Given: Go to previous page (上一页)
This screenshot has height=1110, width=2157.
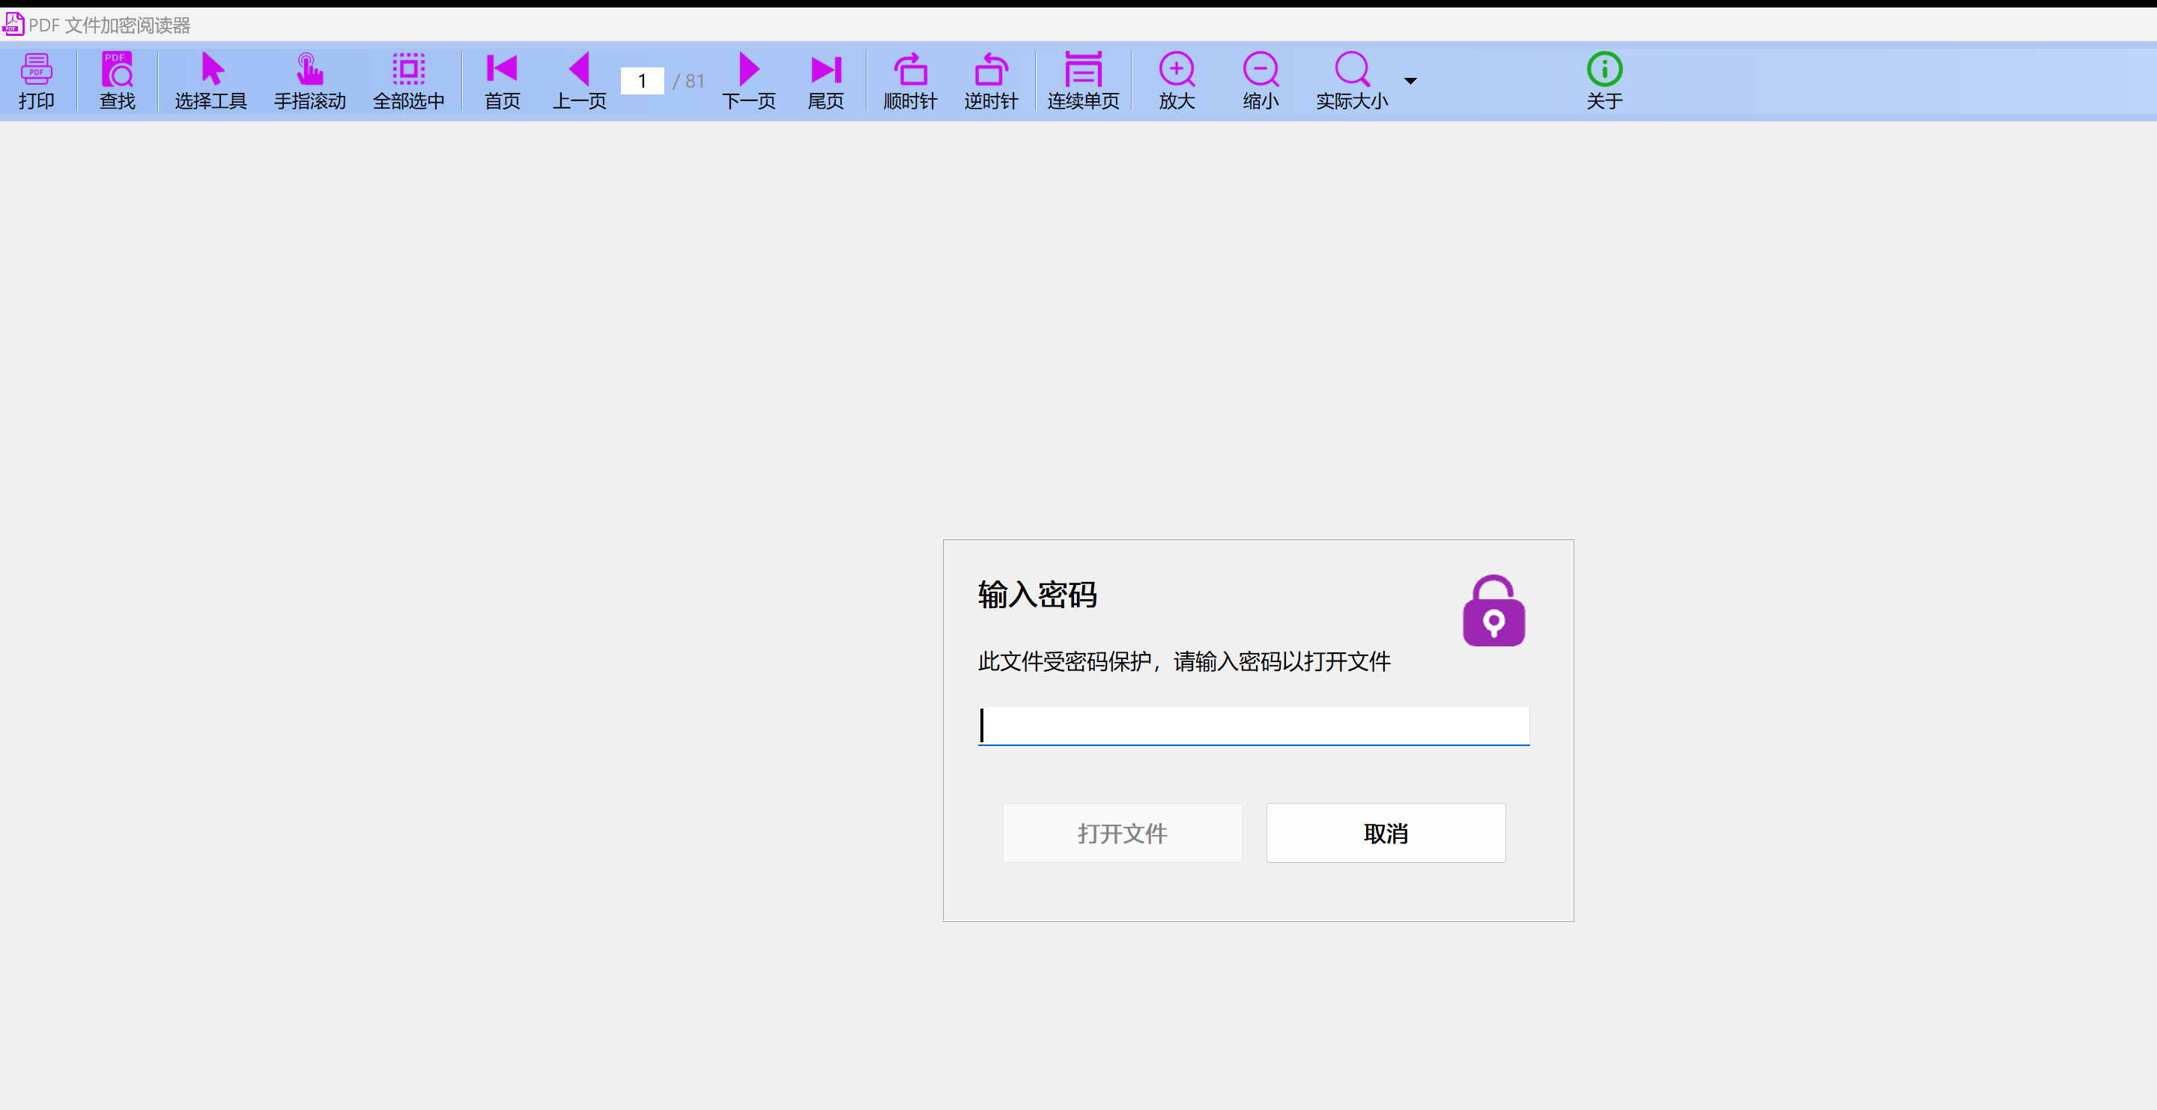Looking at the screenshot, I should 579,80.
